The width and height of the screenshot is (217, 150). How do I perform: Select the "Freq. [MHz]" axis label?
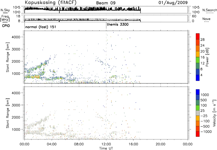pos(5,18)
